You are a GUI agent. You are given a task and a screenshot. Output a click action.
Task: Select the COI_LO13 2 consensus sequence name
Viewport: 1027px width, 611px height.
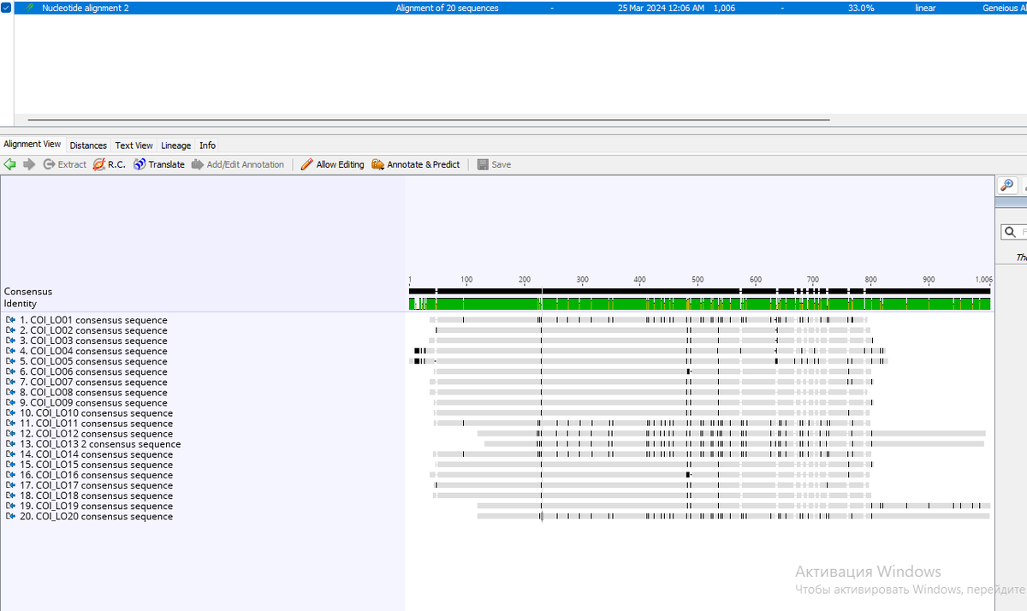point(100,444)
